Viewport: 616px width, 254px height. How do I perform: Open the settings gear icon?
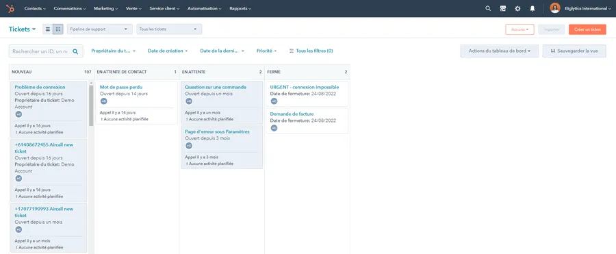coord(517,8)
